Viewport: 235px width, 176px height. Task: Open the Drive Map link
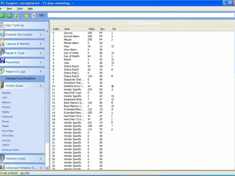point(8,131)
